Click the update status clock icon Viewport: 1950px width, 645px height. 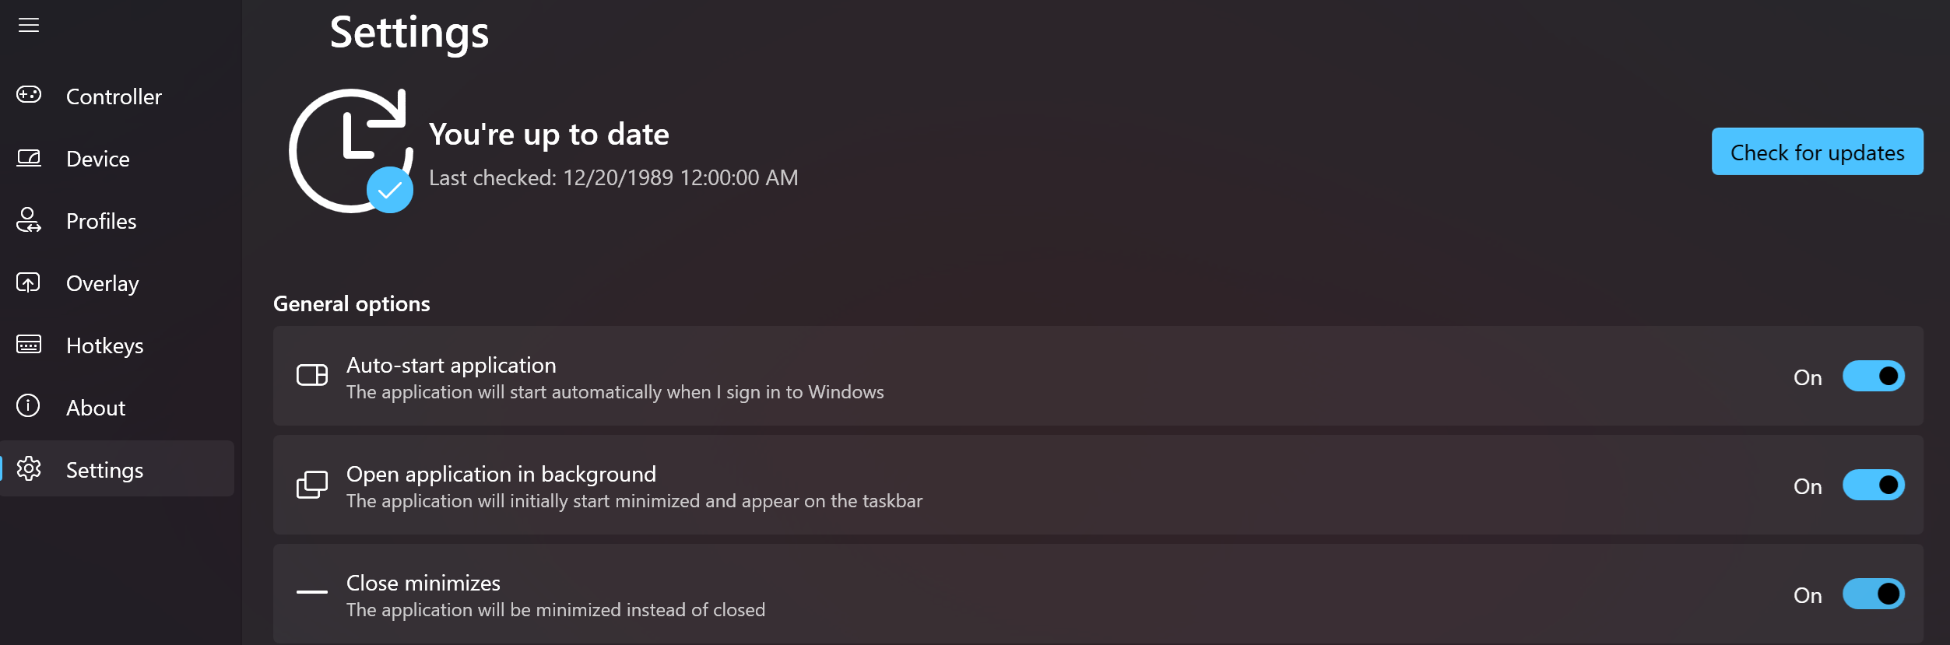[x=351, y=151]
